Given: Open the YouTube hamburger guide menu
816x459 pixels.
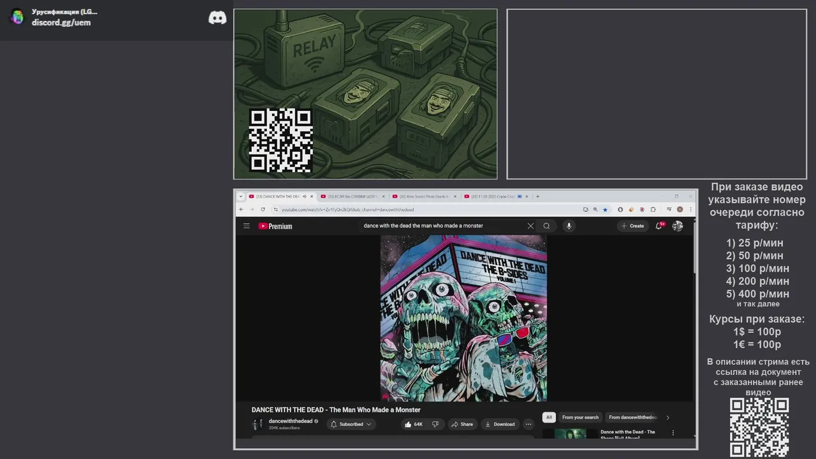Looking at the screenshot, I should [246, 226].
